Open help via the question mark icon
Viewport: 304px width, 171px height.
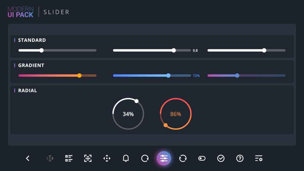[x=240, y=158]
